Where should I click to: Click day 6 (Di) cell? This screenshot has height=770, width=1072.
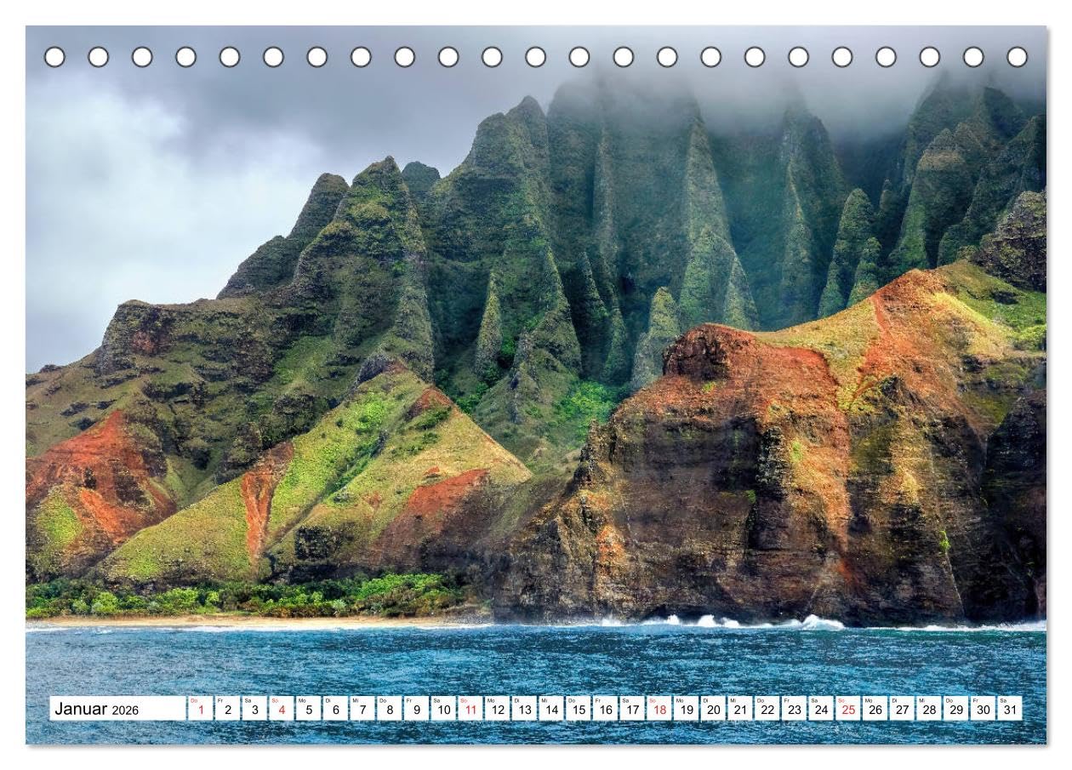[335, 709]
